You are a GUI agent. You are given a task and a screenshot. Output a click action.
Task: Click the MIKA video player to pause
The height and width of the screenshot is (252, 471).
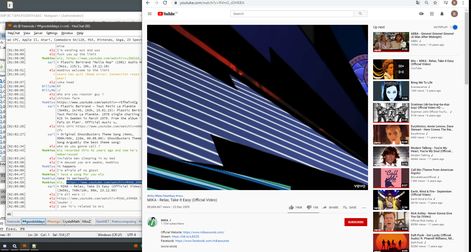(258, 107)
